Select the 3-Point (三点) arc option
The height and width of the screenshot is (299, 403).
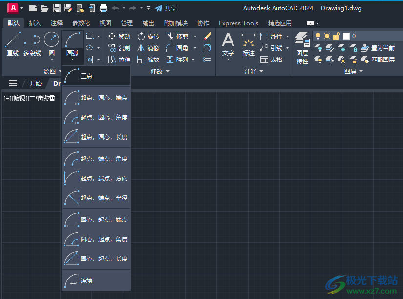96,76
